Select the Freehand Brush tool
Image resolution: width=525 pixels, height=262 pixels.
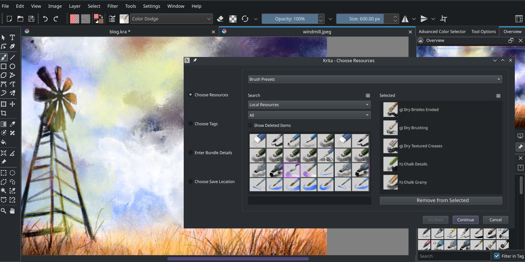[x=4, y=57]
